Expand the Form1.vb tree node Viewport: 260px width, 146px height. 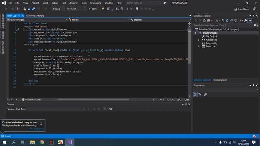coord(199,47)
